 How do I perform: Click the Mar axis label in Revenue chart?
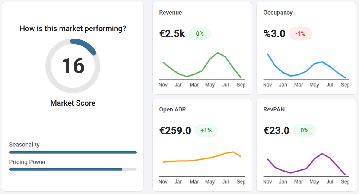click(194, 85)
